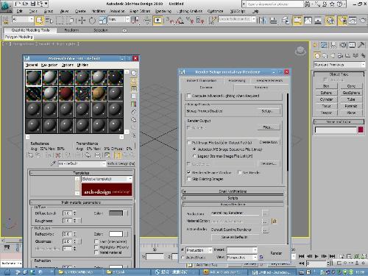The height and width of the screenshot is (276, 368).
Task: Open the Customize menu
Action: pyautogui.click(x=215, y=11)
